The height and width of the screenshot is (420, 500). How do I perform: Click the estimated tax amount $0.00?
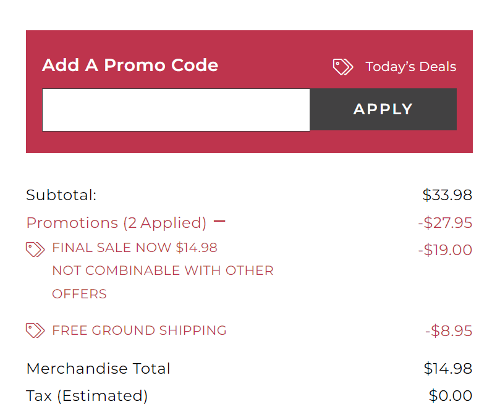(x=451, y=396)
